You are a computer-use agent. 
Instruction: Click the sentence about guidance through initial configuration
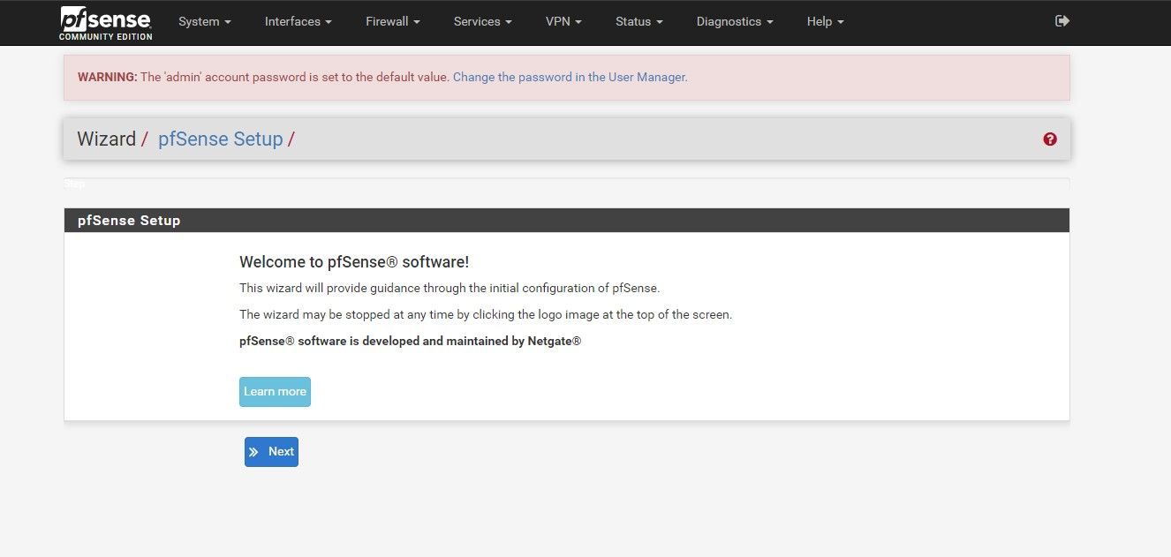pyautogui.click(x=450, y=288)
